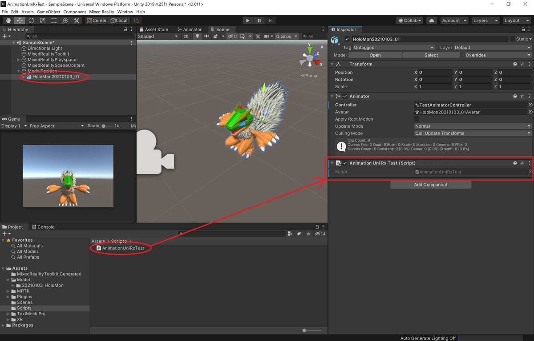The height and width of the screenshot is (341, 534).
Task: Toggle snap settings icon in toolbar
Action: [136, 20]
